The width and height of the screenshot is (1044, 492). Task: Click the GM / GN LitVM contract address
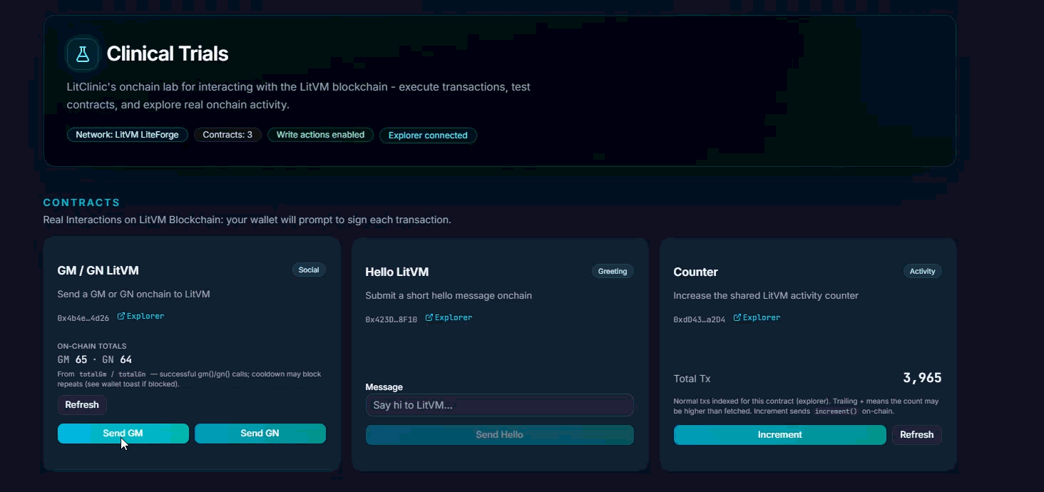pyautogui.click(x=83, y=318)
